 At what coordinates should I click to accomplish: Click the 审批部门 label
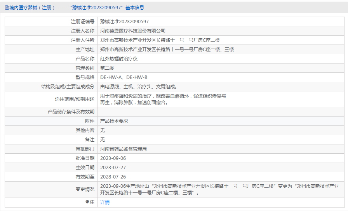85,149
